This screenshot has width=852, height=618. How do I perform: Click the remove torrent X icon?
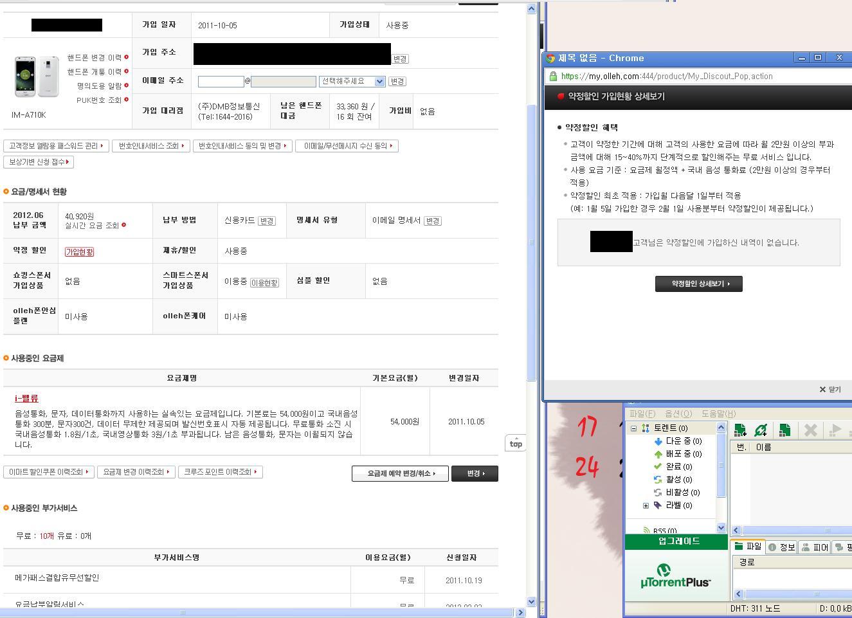coord(810,430)
